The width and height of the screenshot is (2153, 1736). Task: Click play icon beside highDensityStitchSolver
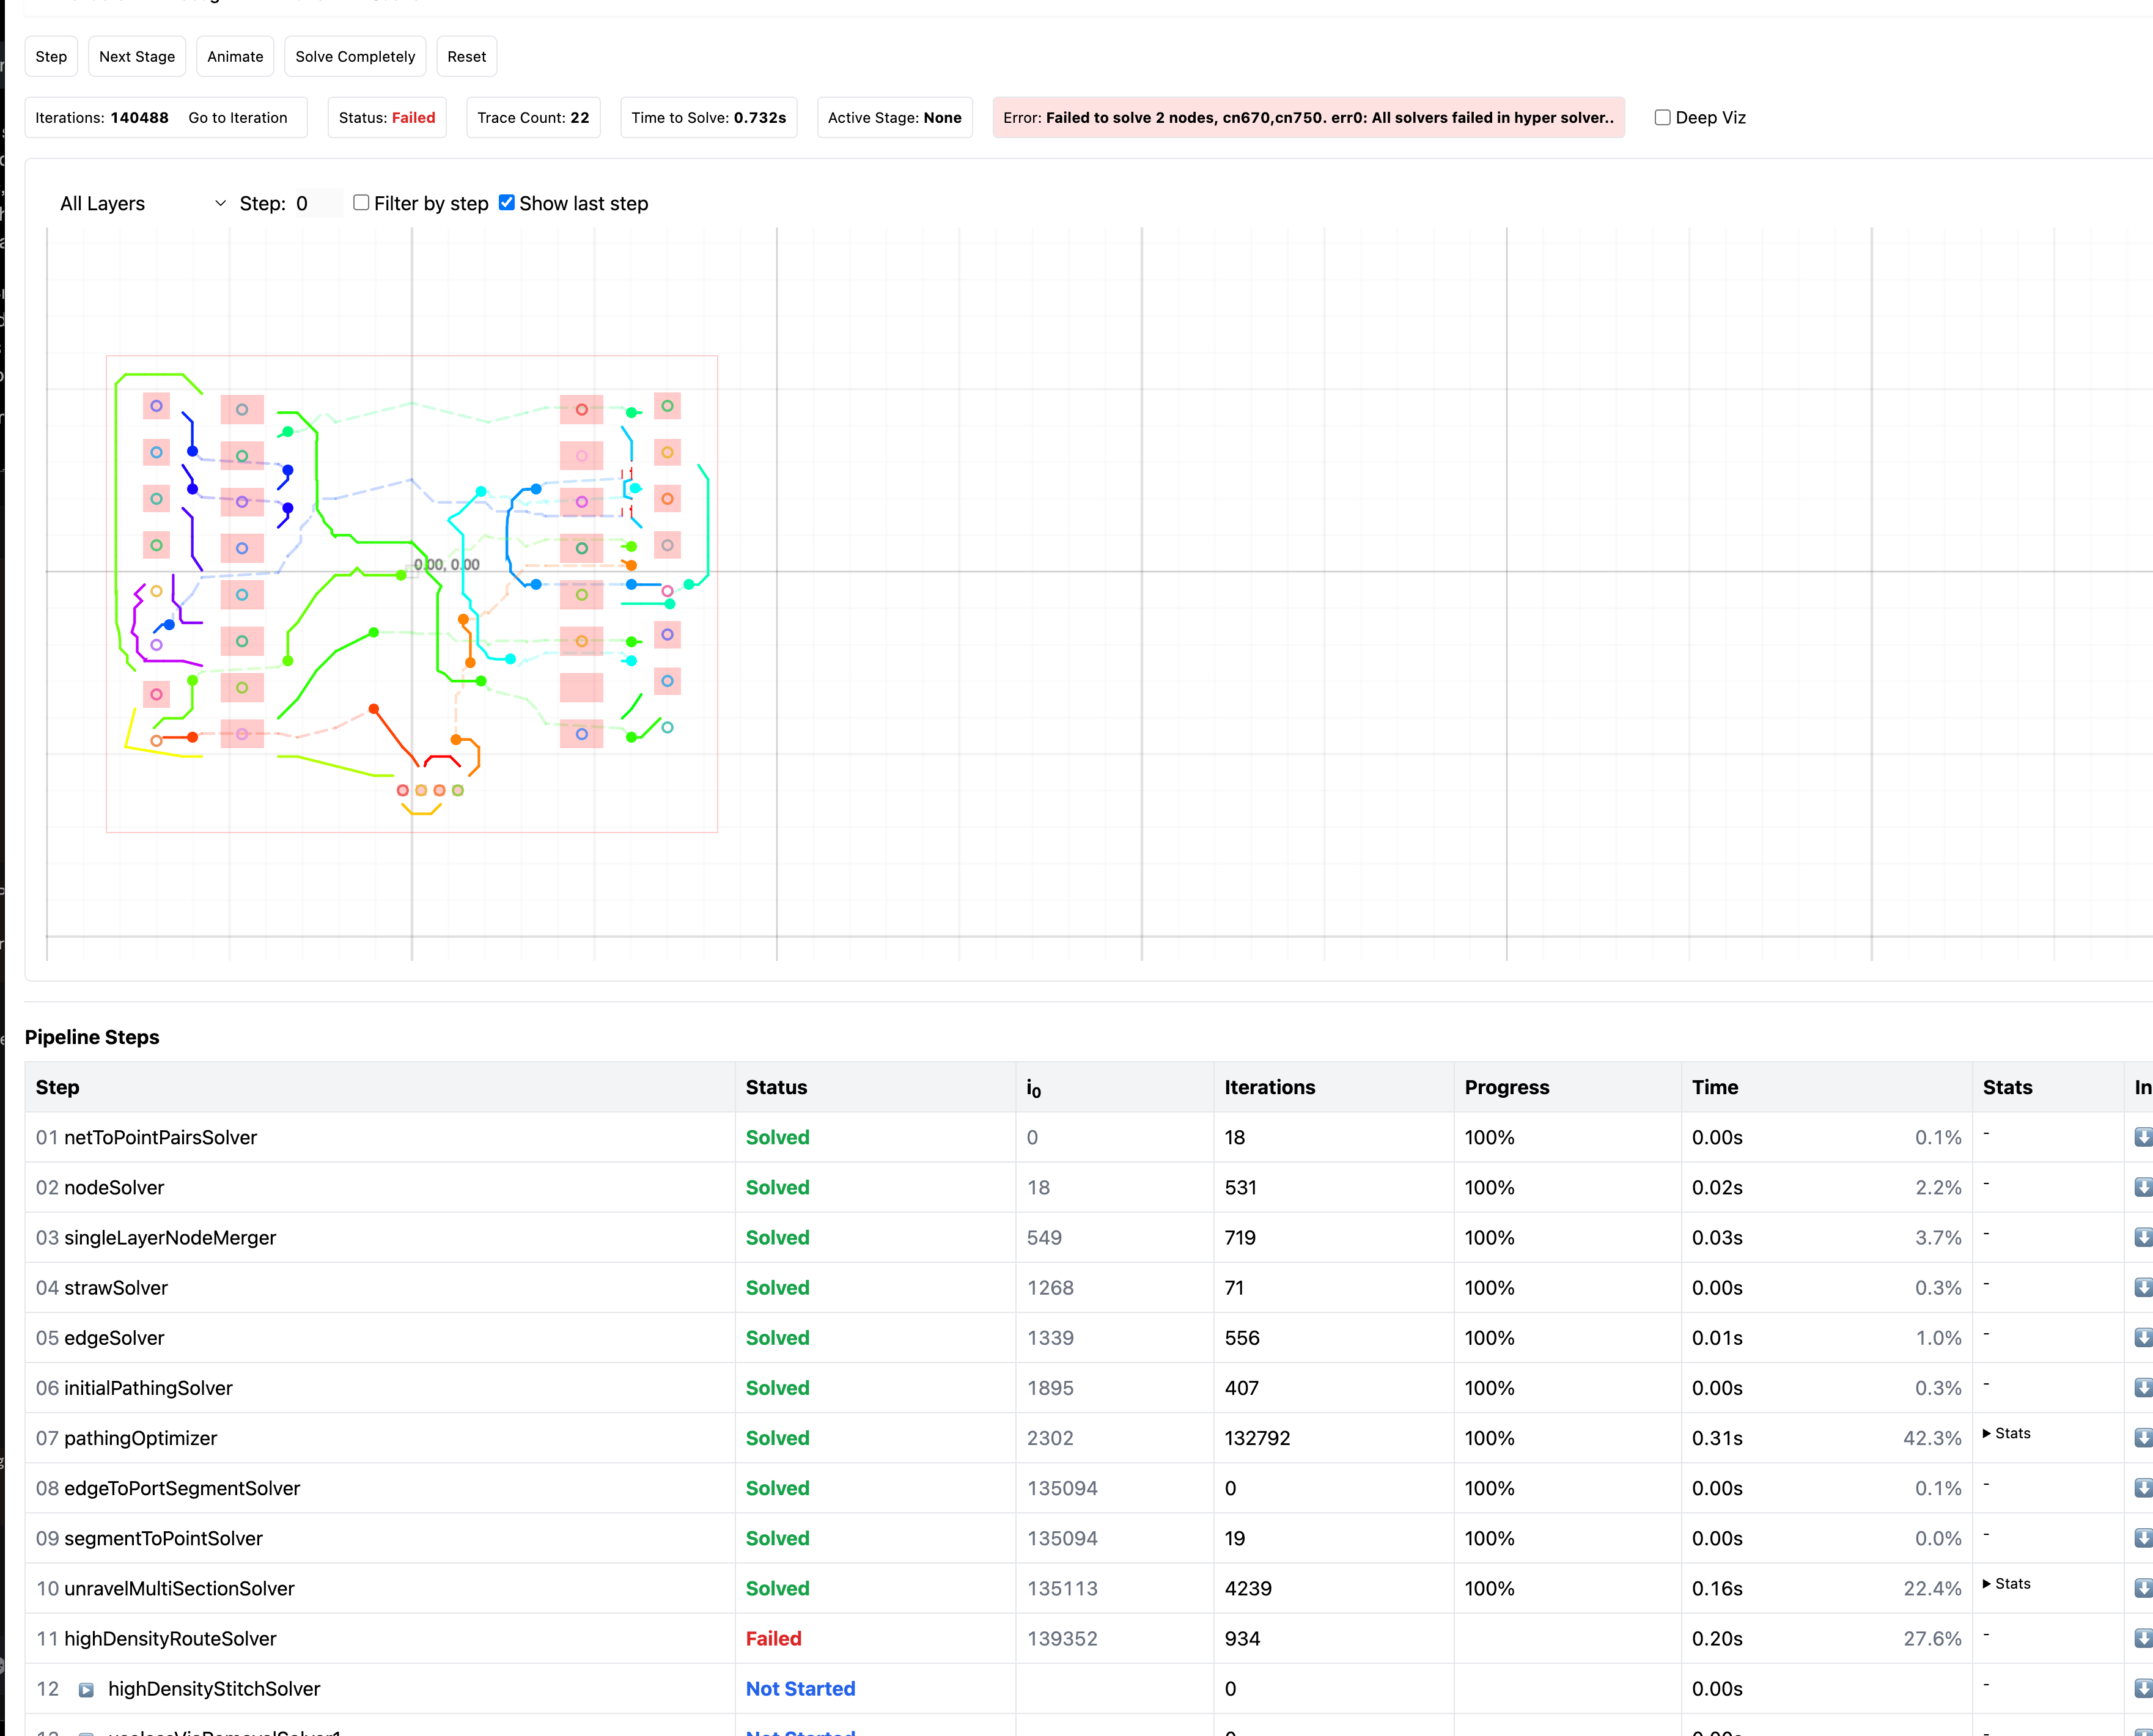pos(86,1690)
